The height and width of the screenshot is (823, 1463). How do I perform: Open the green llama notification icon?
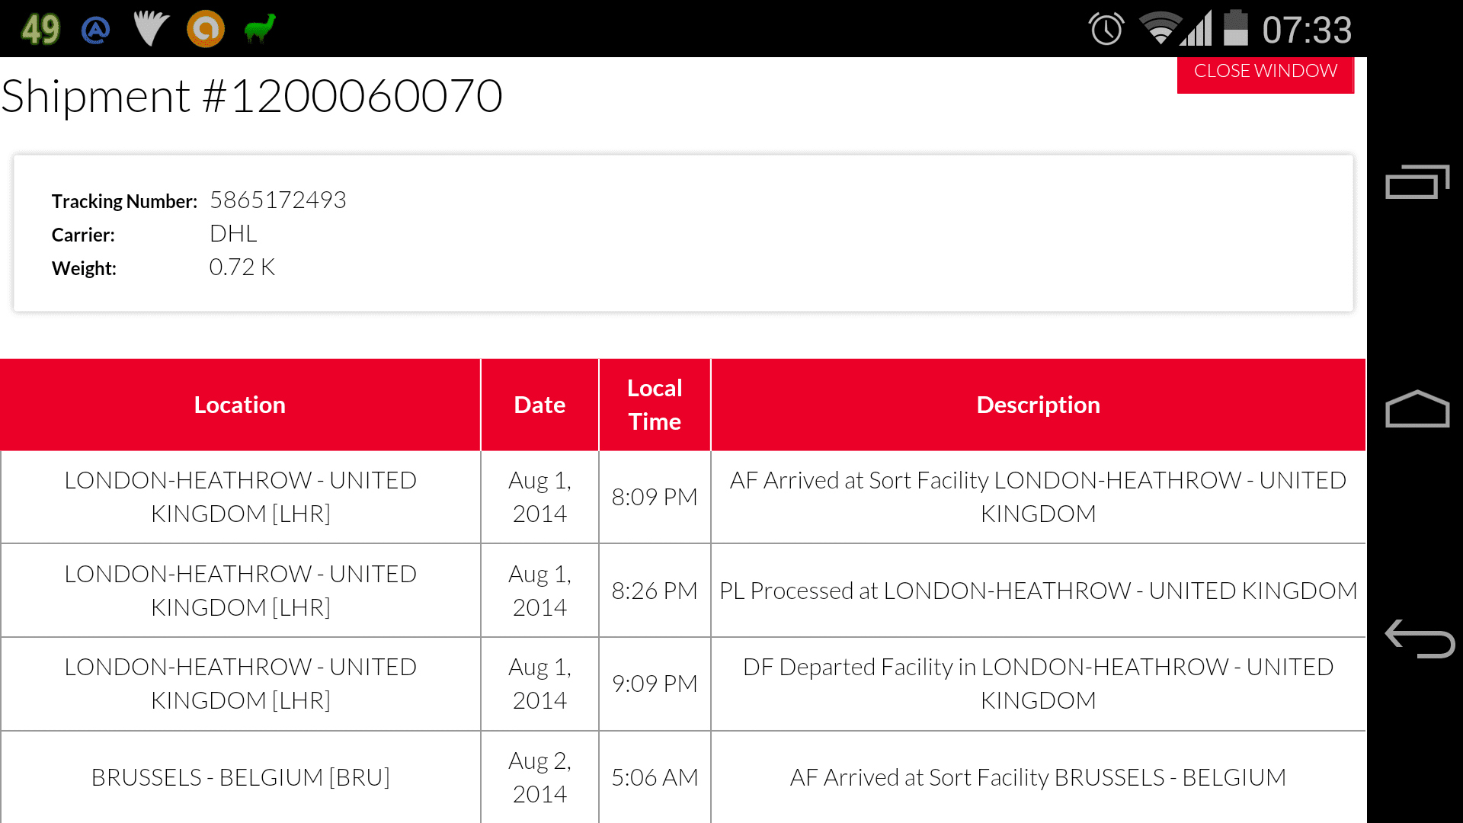click(x=259, y=29)
